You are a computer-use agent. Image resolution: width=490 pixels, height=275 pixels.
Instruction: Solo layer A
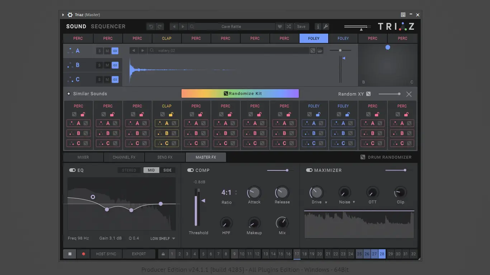(99, 51)
